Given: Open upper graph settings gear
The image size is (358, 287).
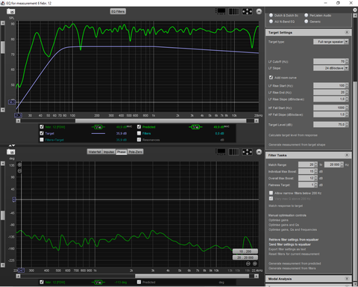Looking at the screenshot, I should click(259, 11).
